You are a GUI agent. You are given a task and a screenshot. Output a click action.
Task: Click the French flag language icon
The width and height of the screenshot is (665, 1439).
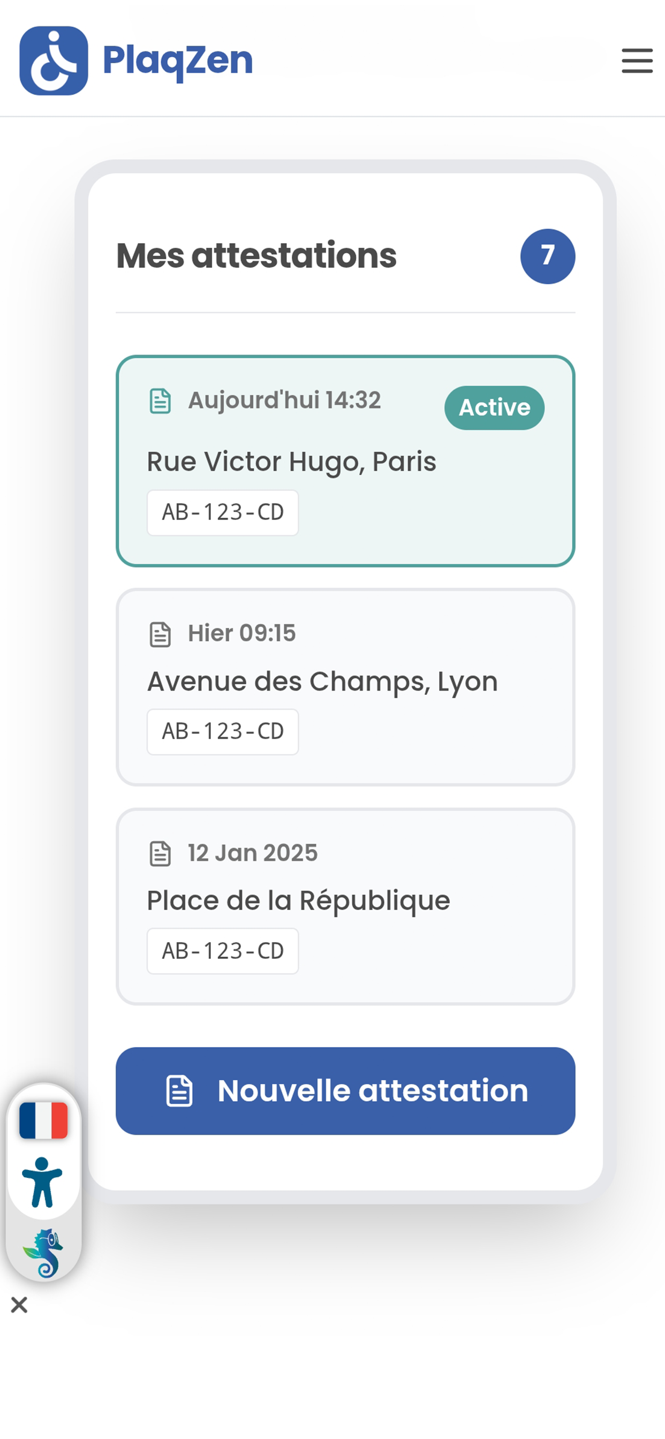[x=43, y=1120]
